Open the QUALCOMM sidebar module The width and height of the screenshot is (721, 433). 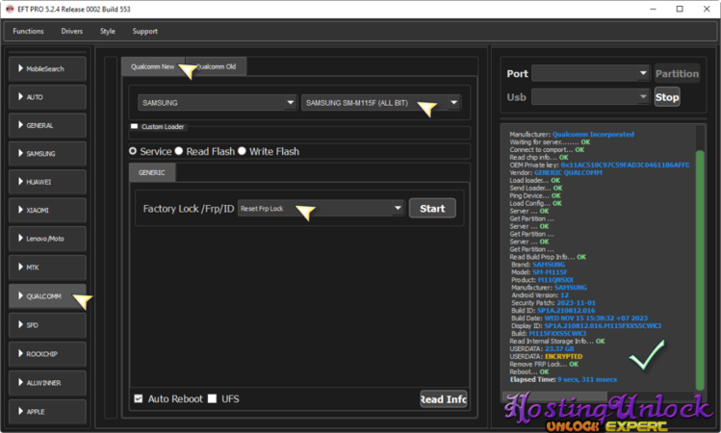click(x=47, y=296)
